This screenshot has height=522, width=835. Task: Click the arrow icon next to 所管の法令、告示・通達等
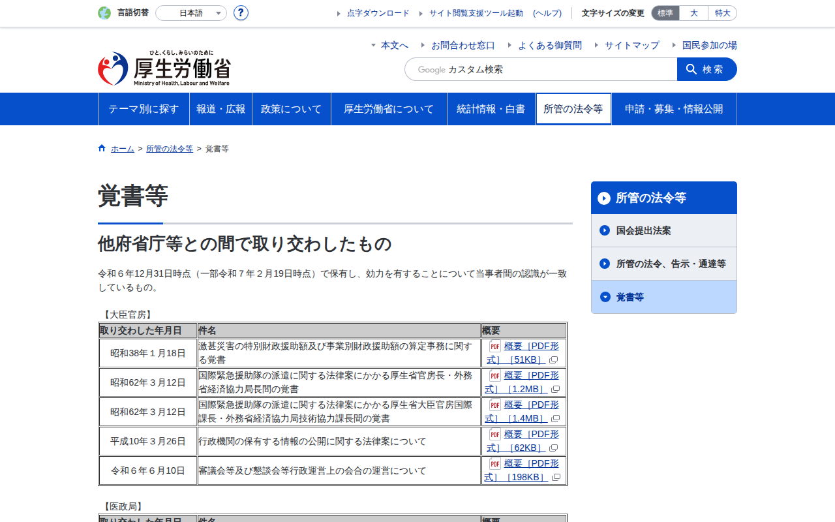point(605,264)
